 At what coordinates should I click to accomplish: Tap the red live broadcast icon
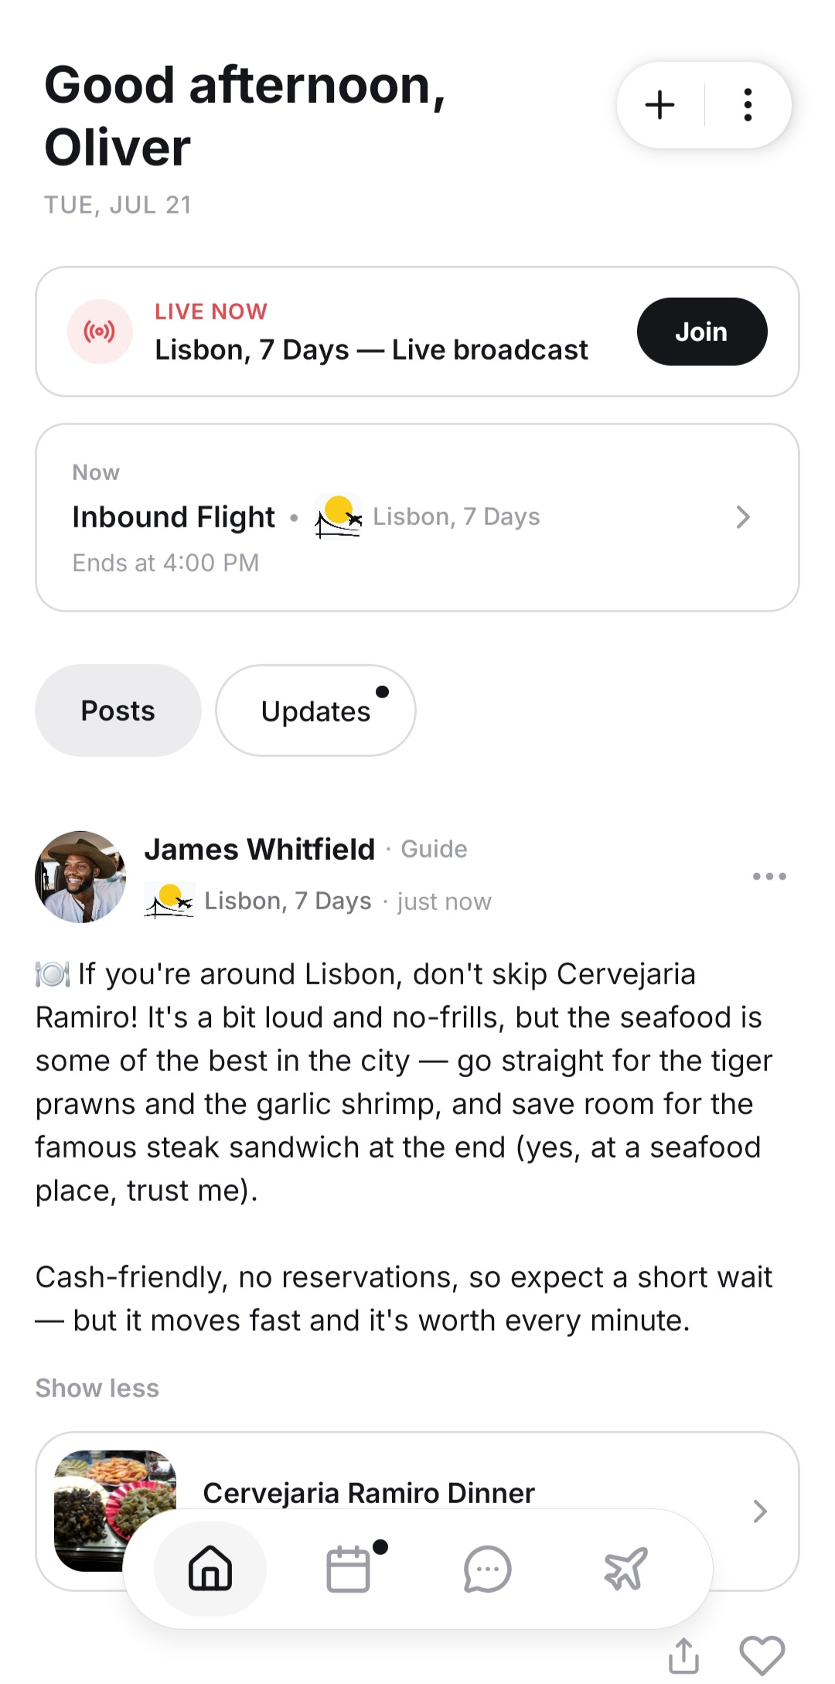click(100, 332)
